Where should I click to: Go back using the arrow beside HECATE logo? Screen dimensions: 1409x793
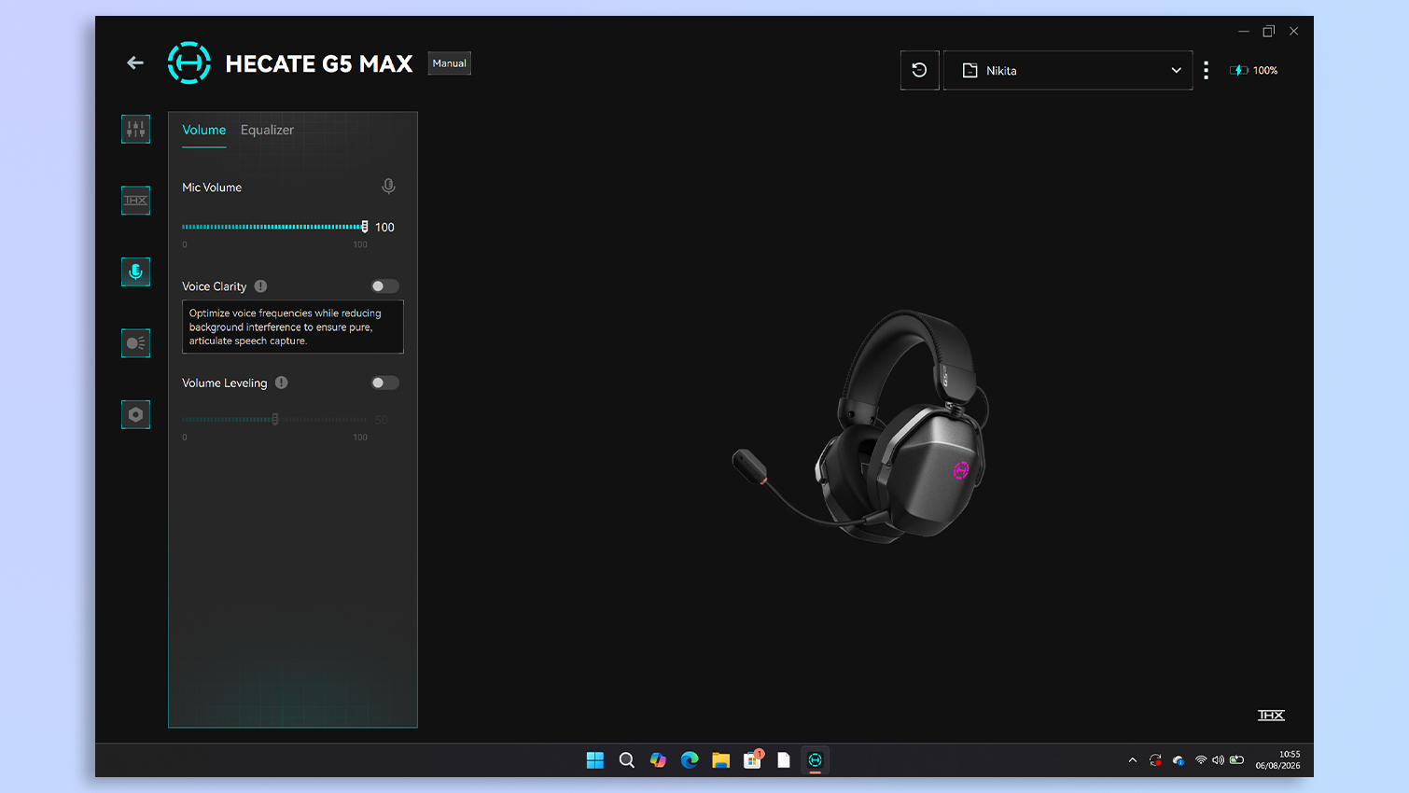pos(135,63)
